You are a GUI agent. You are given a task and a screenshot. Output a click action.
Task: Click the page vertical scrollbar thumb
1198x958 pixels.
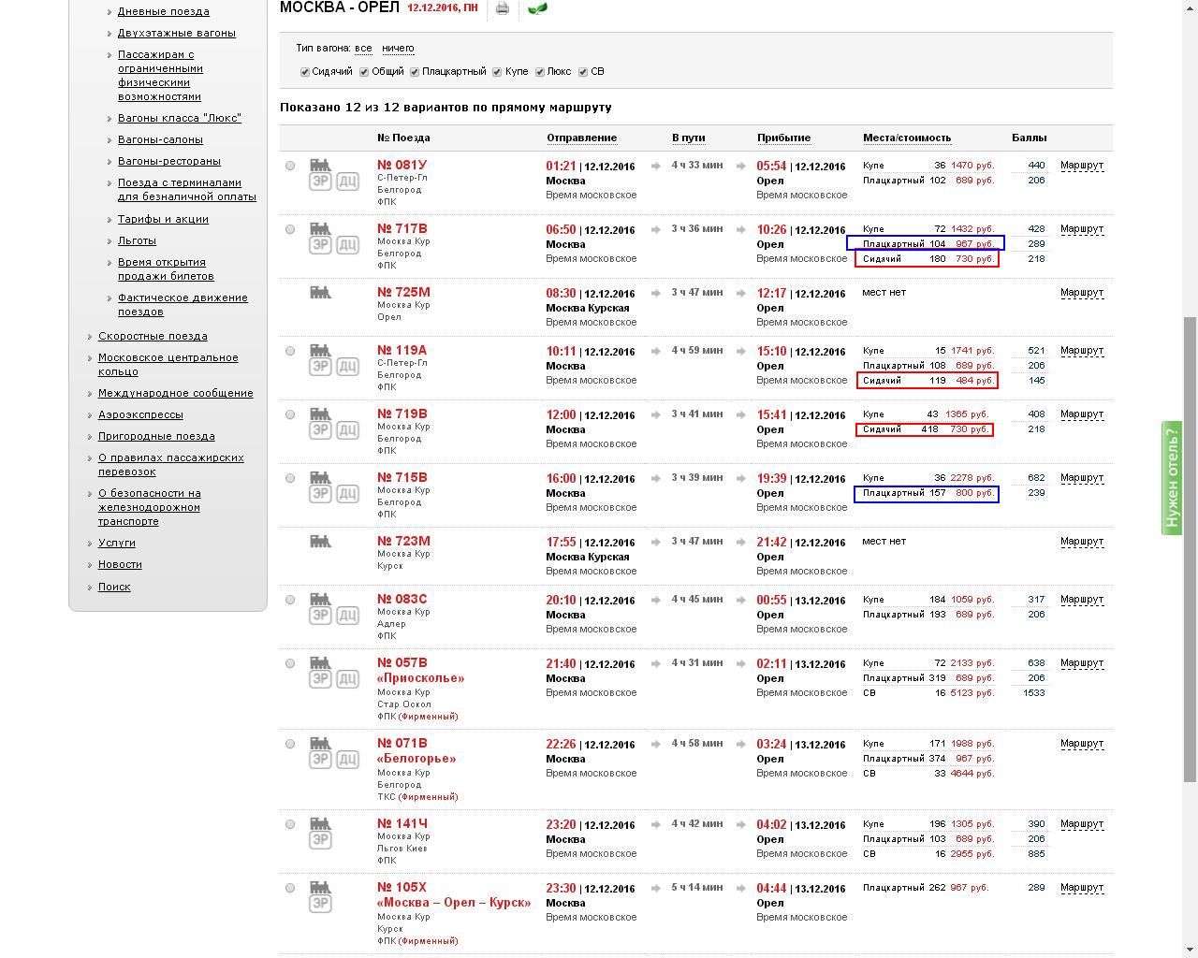point(1191,547)
